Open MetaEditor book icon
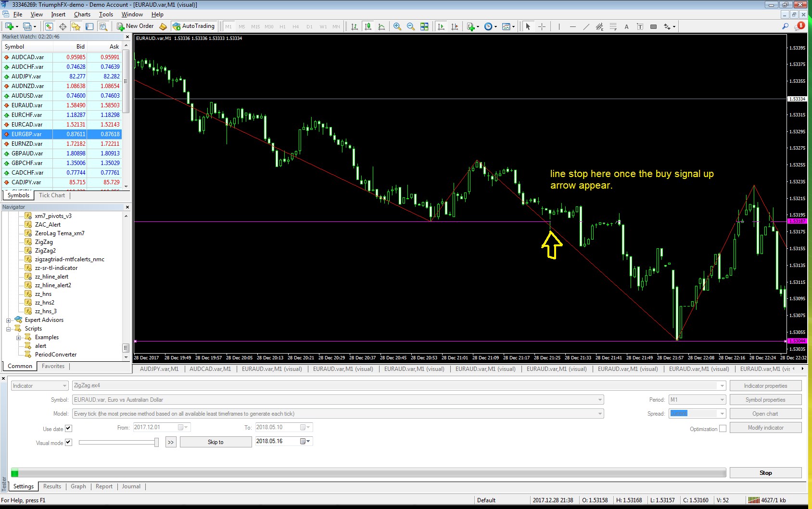 (163, 26)
